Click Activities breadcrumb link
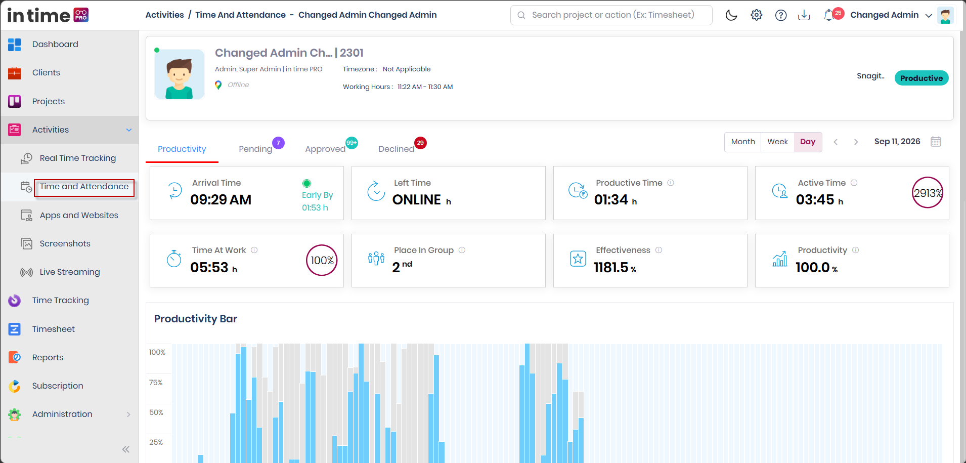 tap(164, 15)
